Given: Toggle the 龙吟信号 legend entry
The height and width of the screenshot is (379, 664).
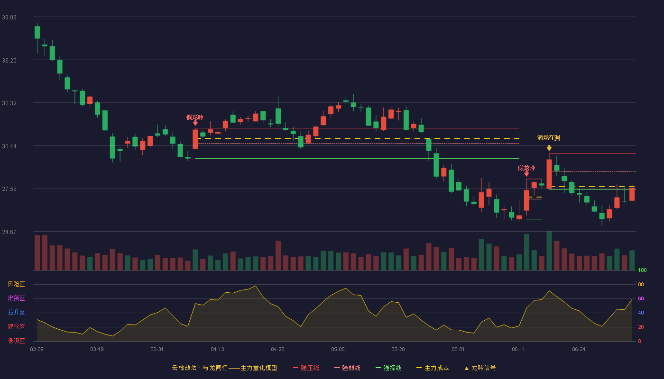Looking at the screenshot, I should [x=480, y=368].
